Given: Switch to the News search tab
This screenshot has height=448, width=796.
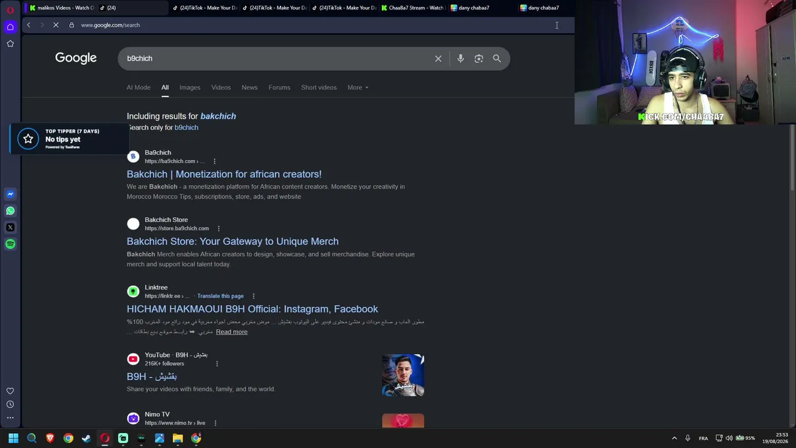Looking at the screenshot, I should pyautogui.click(x=249, y=87).
